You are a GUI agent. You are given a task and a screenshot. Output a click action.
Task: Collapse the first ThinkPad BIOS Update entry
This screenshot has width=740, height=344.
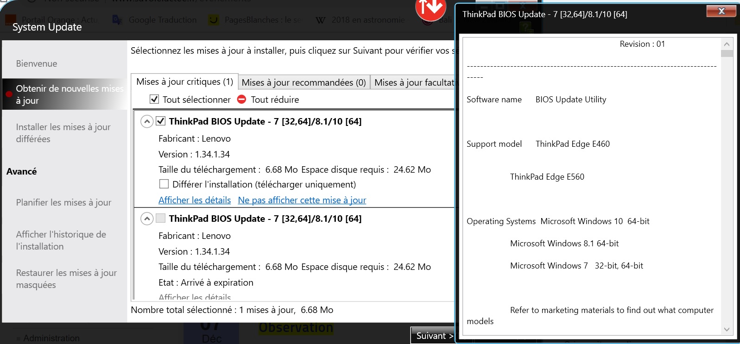(147, 122)
